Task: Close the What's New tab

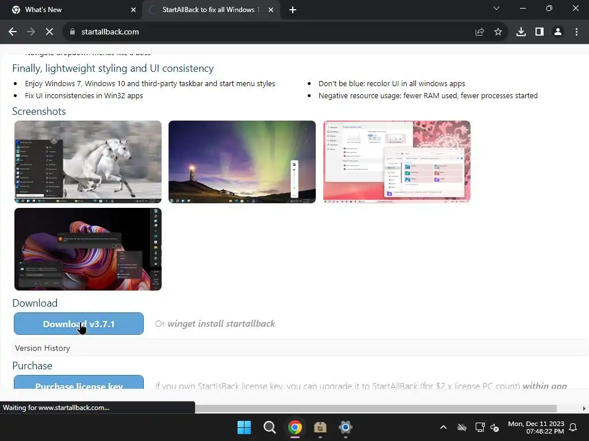Action: (133, 10)
